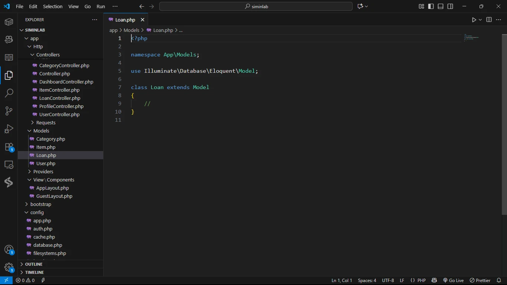Collapse the Models folder
507x285 pixels.
pyautogui.click(x=41, y=131)
